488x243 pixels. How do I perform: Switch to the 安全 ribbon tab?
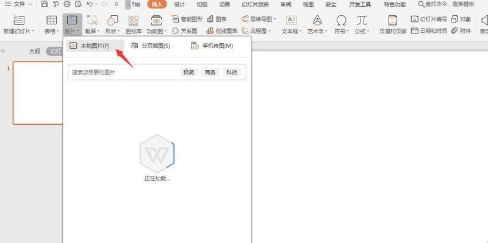coord(331,4)
